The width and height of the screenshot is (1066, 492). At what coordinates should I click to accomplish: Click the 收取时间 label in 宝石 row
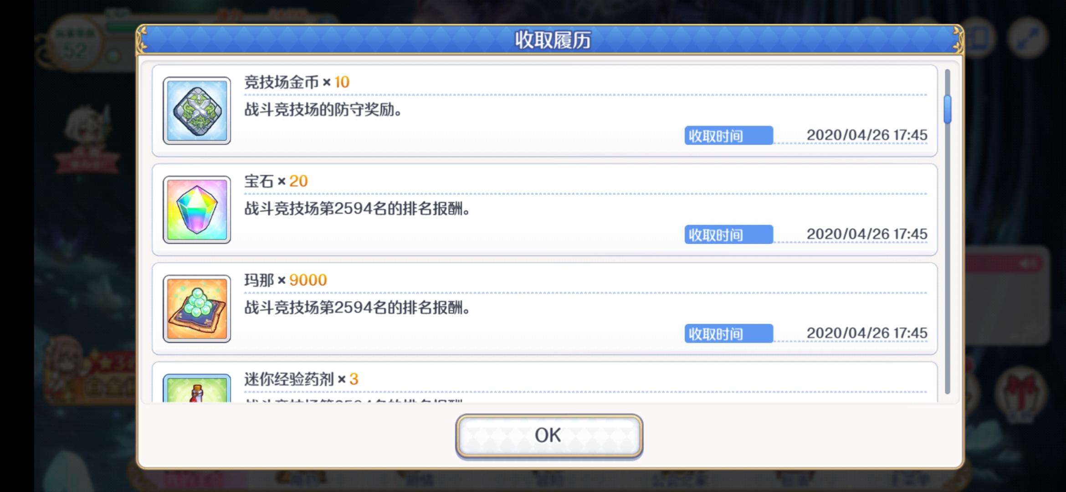(x=728, y=235)
